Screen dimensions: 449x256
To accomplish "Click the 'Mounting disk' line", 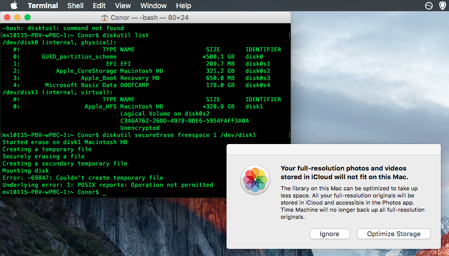I will [26, 171].
